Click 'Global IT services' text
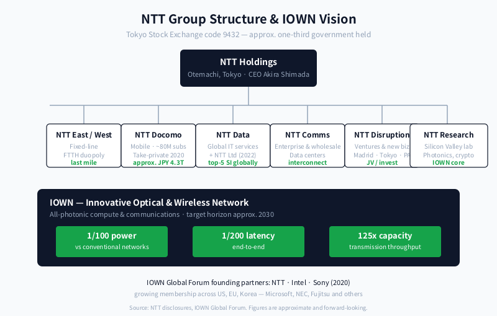This screenshot has width=497, height=316. (x=233, y=147)
